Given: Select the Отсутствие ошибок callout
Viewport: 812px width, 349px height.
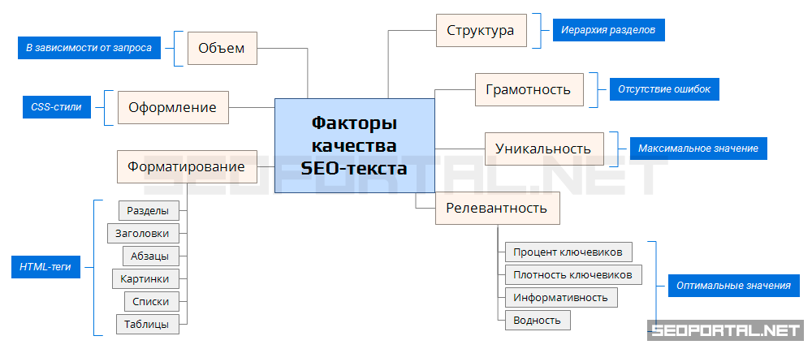Looking at the screenshot, I should (x=664, y=89).
